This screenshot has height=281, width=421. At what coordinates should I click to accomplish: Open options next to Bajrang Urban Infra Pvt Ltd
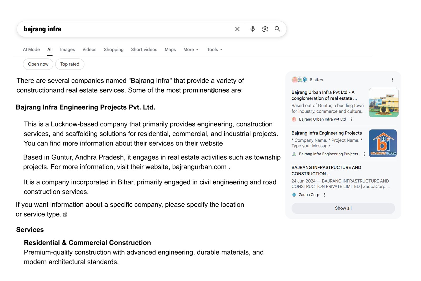click(351, 119)
